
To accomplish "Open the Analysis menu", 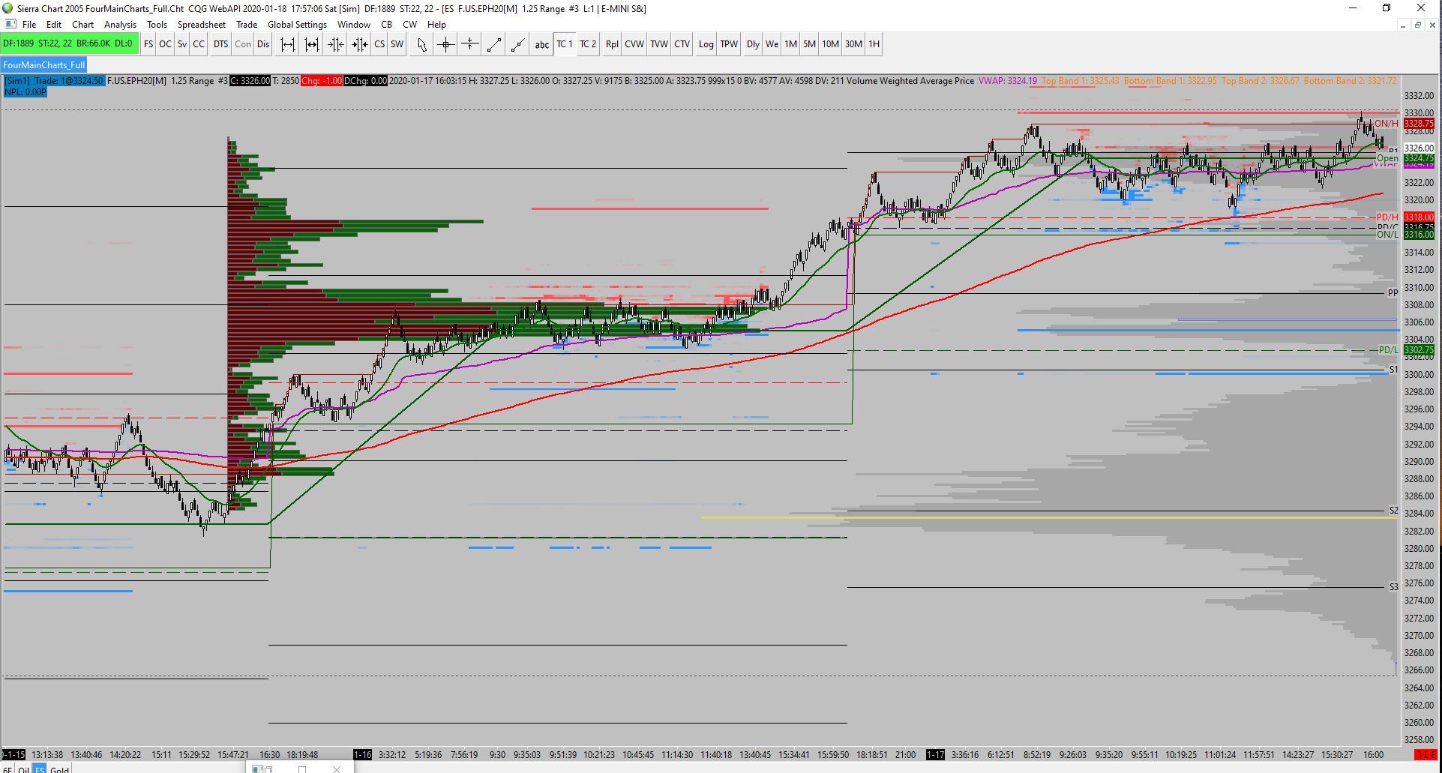I will [121, 24].
